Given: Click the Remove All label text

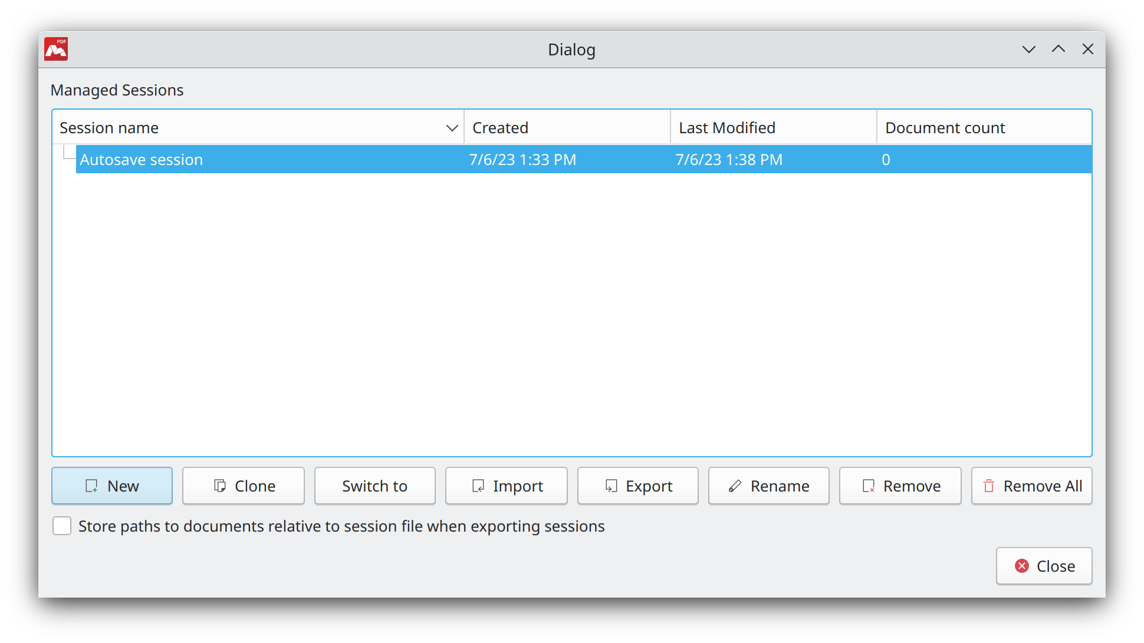Looking at the screenshot, I should point(1043,486).
